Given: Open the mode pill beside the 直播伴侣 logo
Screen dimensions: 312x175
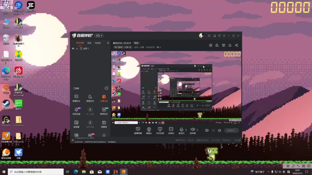Looking at the screenshot, I should pos(99,35).
